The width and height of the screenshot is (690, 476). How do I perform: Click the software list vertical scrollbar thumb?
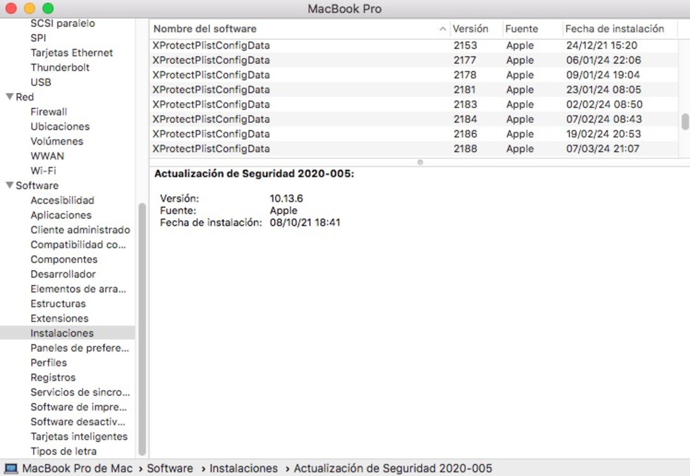click(685, 122)
